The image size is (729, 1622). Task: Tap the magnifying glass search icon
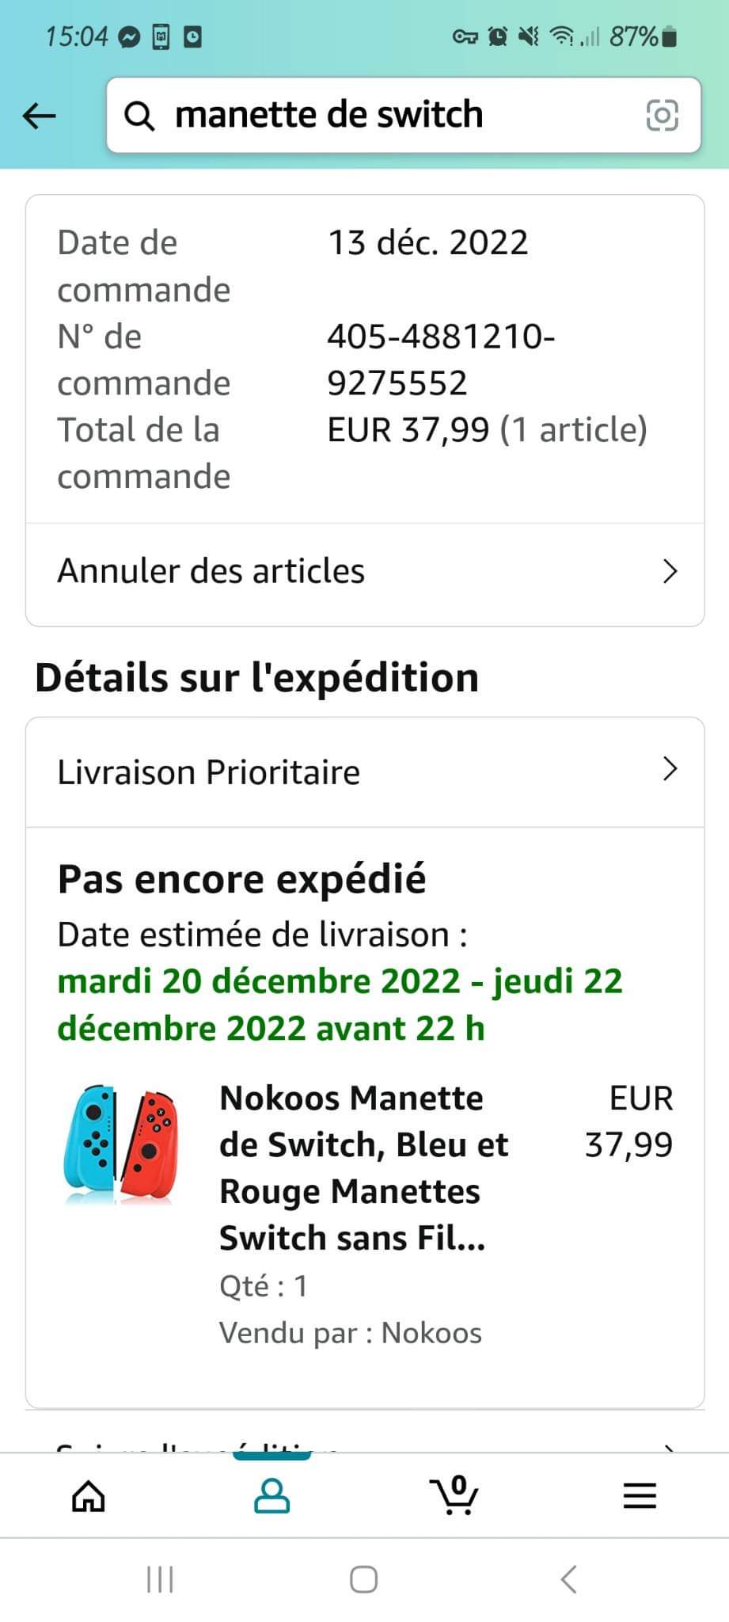(139, 116)
